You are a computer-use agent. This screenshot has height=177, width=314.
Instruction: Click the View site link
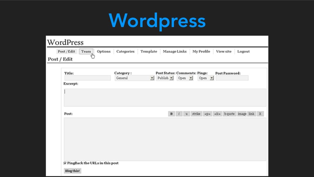point(224,51)
